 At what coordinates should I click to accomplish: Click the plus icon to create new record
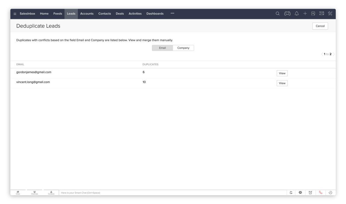pyautogui.click(x=305, y=13)
